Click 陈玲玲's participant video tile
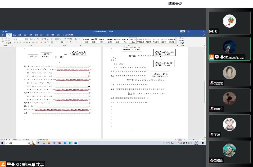Viewport: 253px width, 167px height. click(229, 23)
